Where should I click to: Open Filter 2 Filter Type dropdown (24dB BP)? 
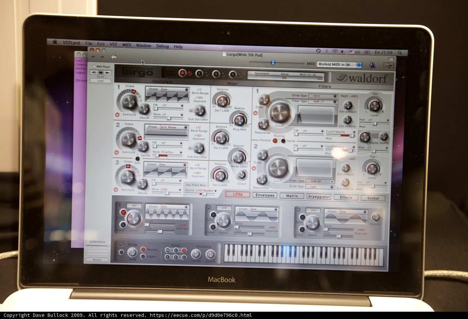point(320,181)
